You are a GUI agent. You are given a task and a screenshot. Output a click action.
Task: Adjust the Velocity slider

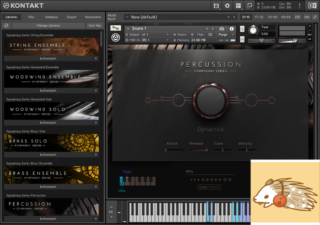(247, 150)
